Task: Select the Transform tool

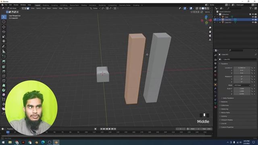Action: (4, 41)
